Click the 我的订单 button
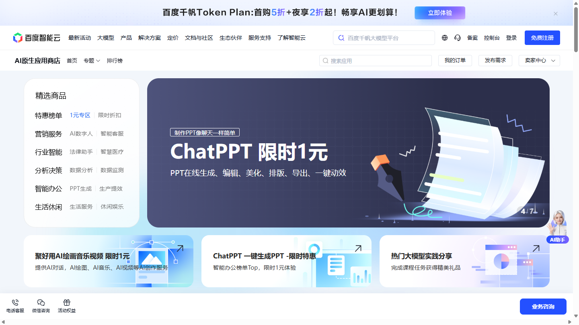 point(455,61)
